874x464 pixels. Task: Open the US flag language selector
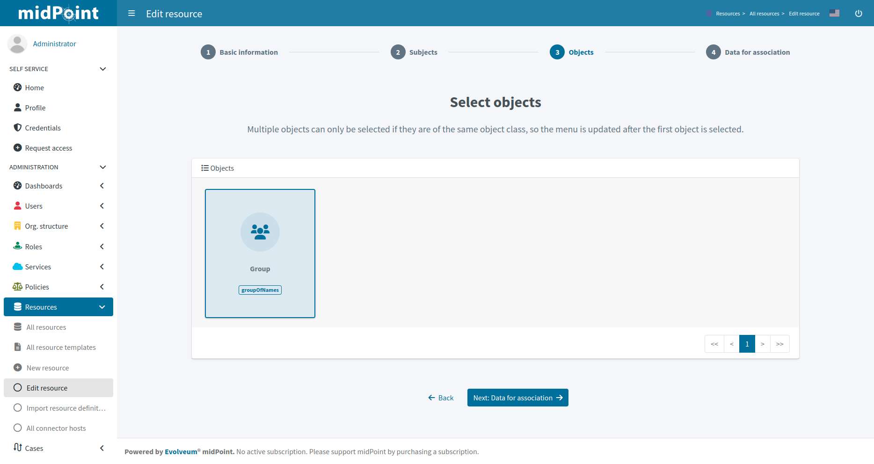click(834, 14)
